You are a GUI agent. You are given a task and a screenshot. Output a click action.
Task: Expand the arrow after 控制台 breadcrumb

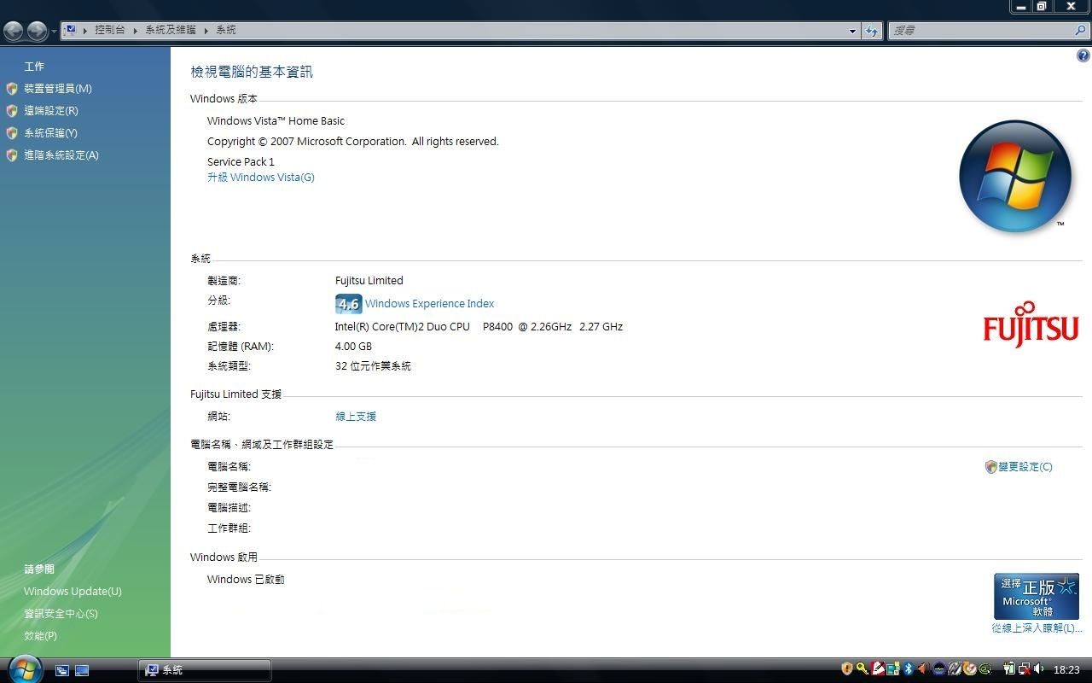pos(135,30)
